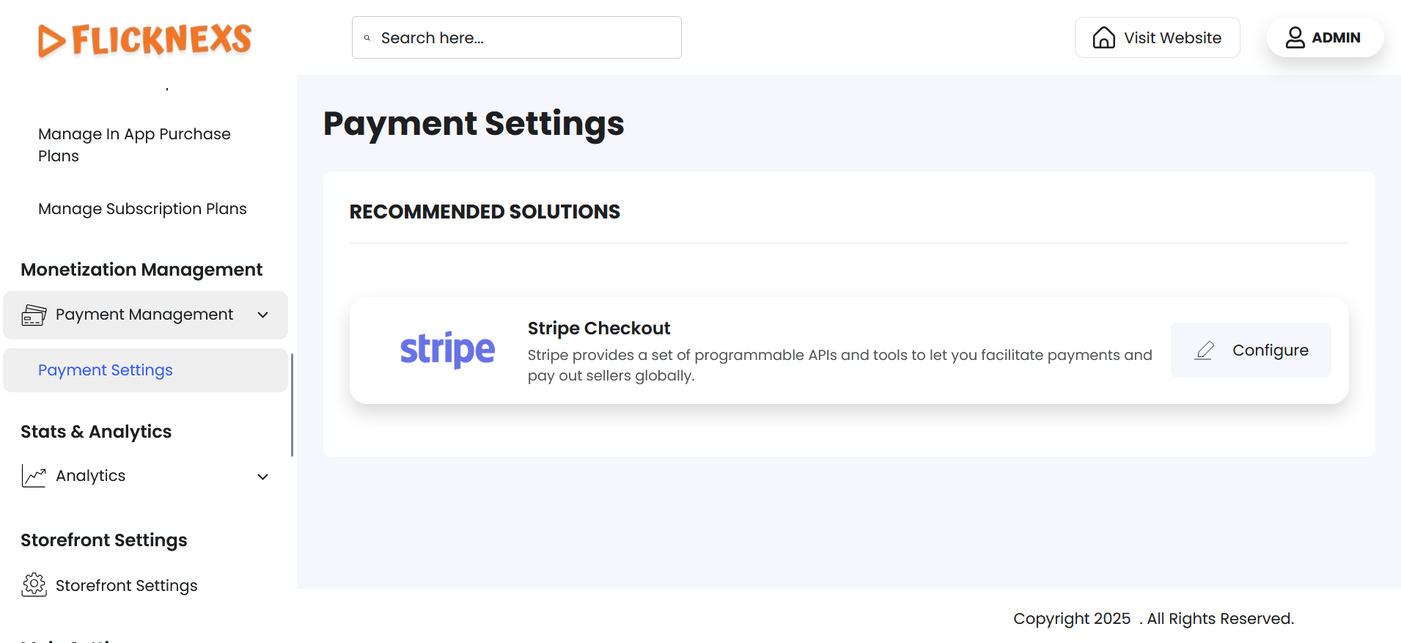Click the search magnifier icon
This screenshot has width=1401, height=643.
[x=367, y=38]
